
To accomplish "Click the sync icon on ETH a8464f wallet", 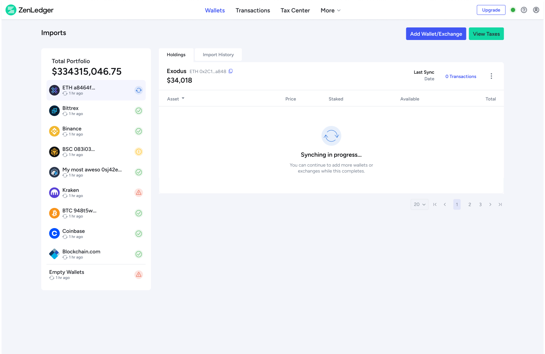I will tap(139, 90).
